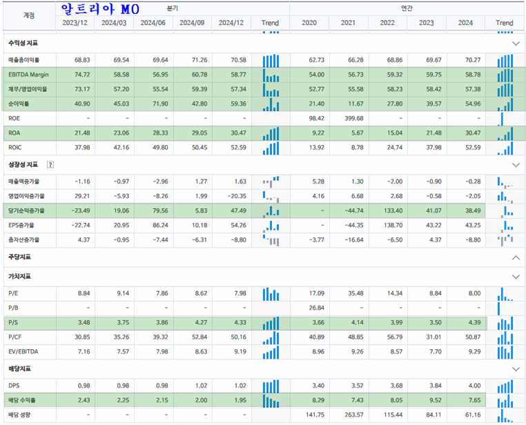Click the P/B 2020 value 26.84

click(317, 308)
